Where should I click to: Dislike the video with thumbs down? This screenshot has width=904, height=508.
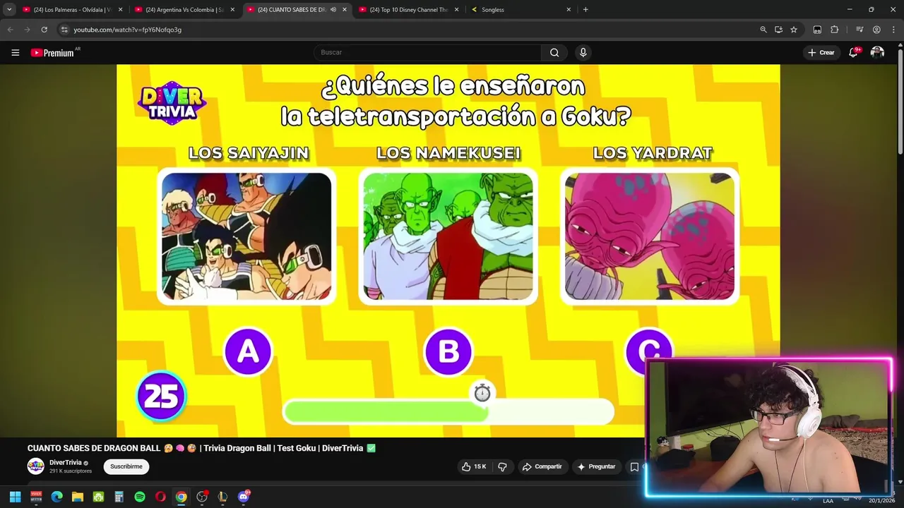click(502, 466)
